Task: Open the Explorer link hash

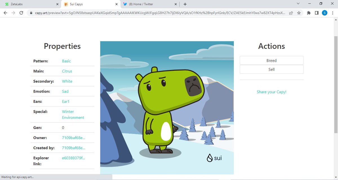Action: point(74,158)
